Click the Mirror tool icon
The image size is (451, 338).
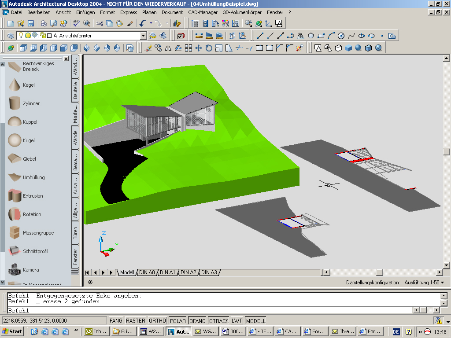point(168,48)
